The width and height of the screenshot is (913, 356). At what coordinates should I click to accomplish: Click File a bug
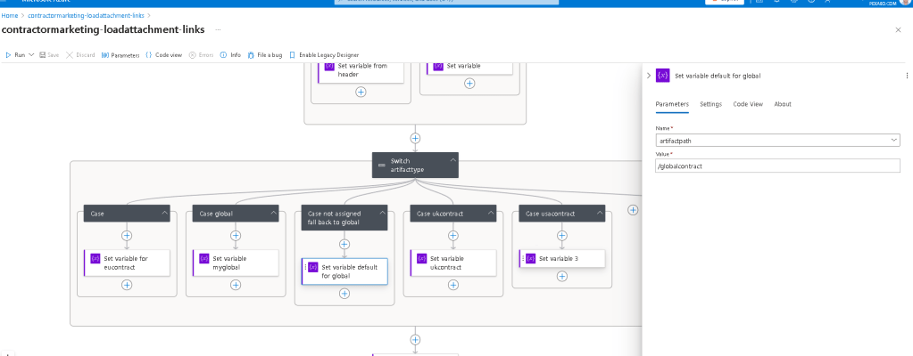click(x=265, y=54)
